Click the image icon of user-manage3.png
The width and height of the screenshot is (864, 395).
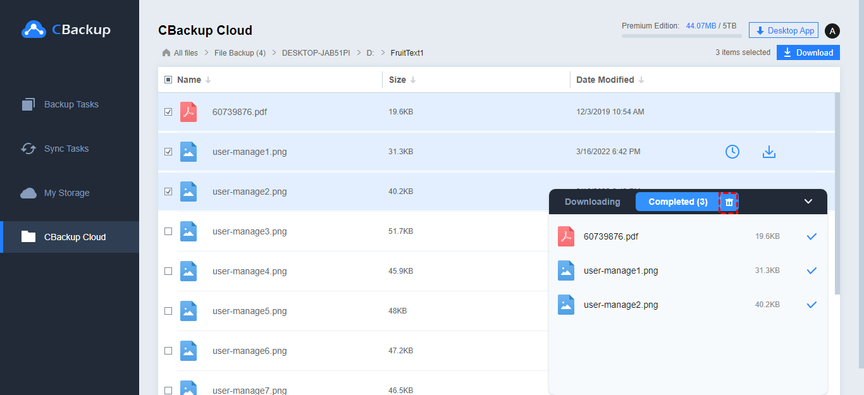click(188, 231)
